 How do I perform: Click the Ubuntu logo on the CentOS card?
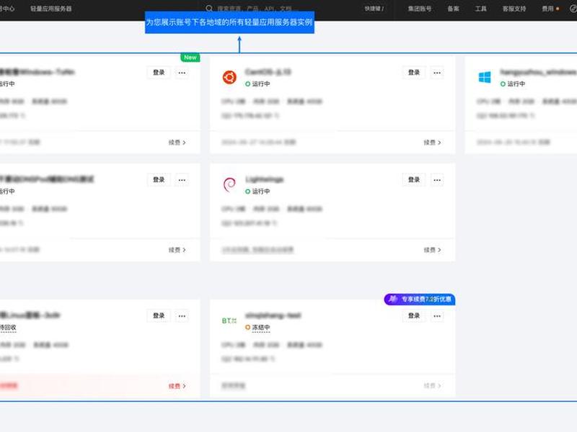pyautogui.click(x=229, y=77)
